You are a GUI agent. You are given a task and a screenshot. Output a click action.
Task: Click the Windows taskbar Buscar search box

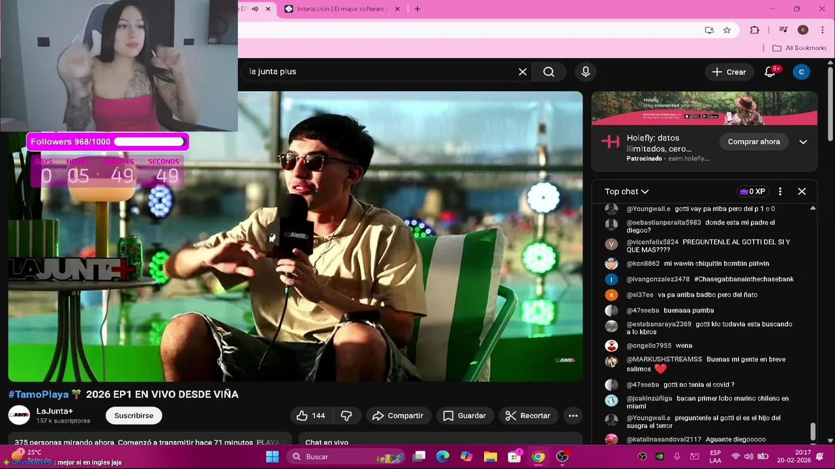click(x=344, y=457)
